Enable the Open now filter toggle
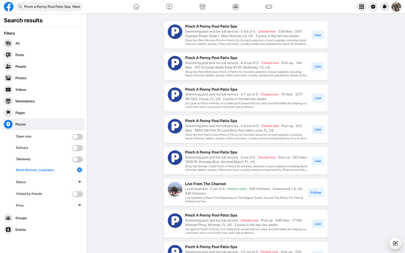 tap(77, 137)
